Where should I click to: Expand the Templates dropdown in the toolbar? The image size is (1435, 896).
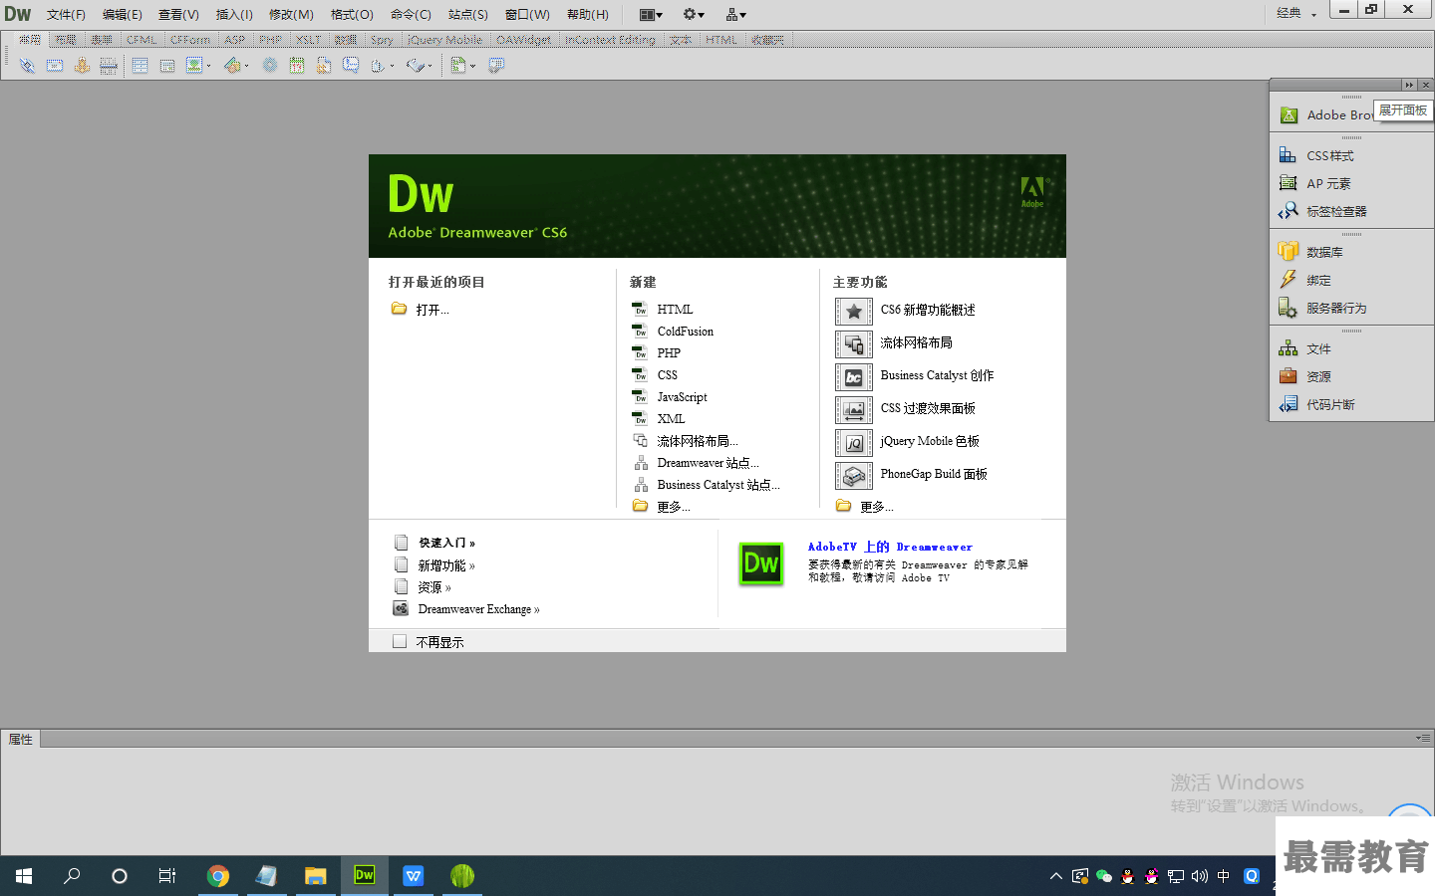coord(472,66)
